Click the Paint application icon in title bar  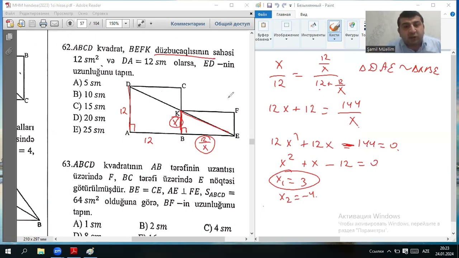pos(259,5)
